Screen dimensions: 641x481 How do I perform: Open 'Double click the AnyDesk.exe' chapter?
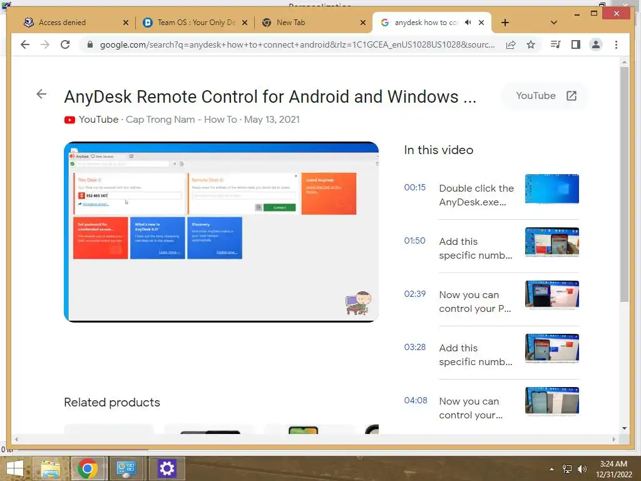pos(476,195)
